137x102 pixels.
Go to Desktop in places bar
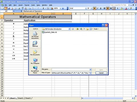point(35,44)
